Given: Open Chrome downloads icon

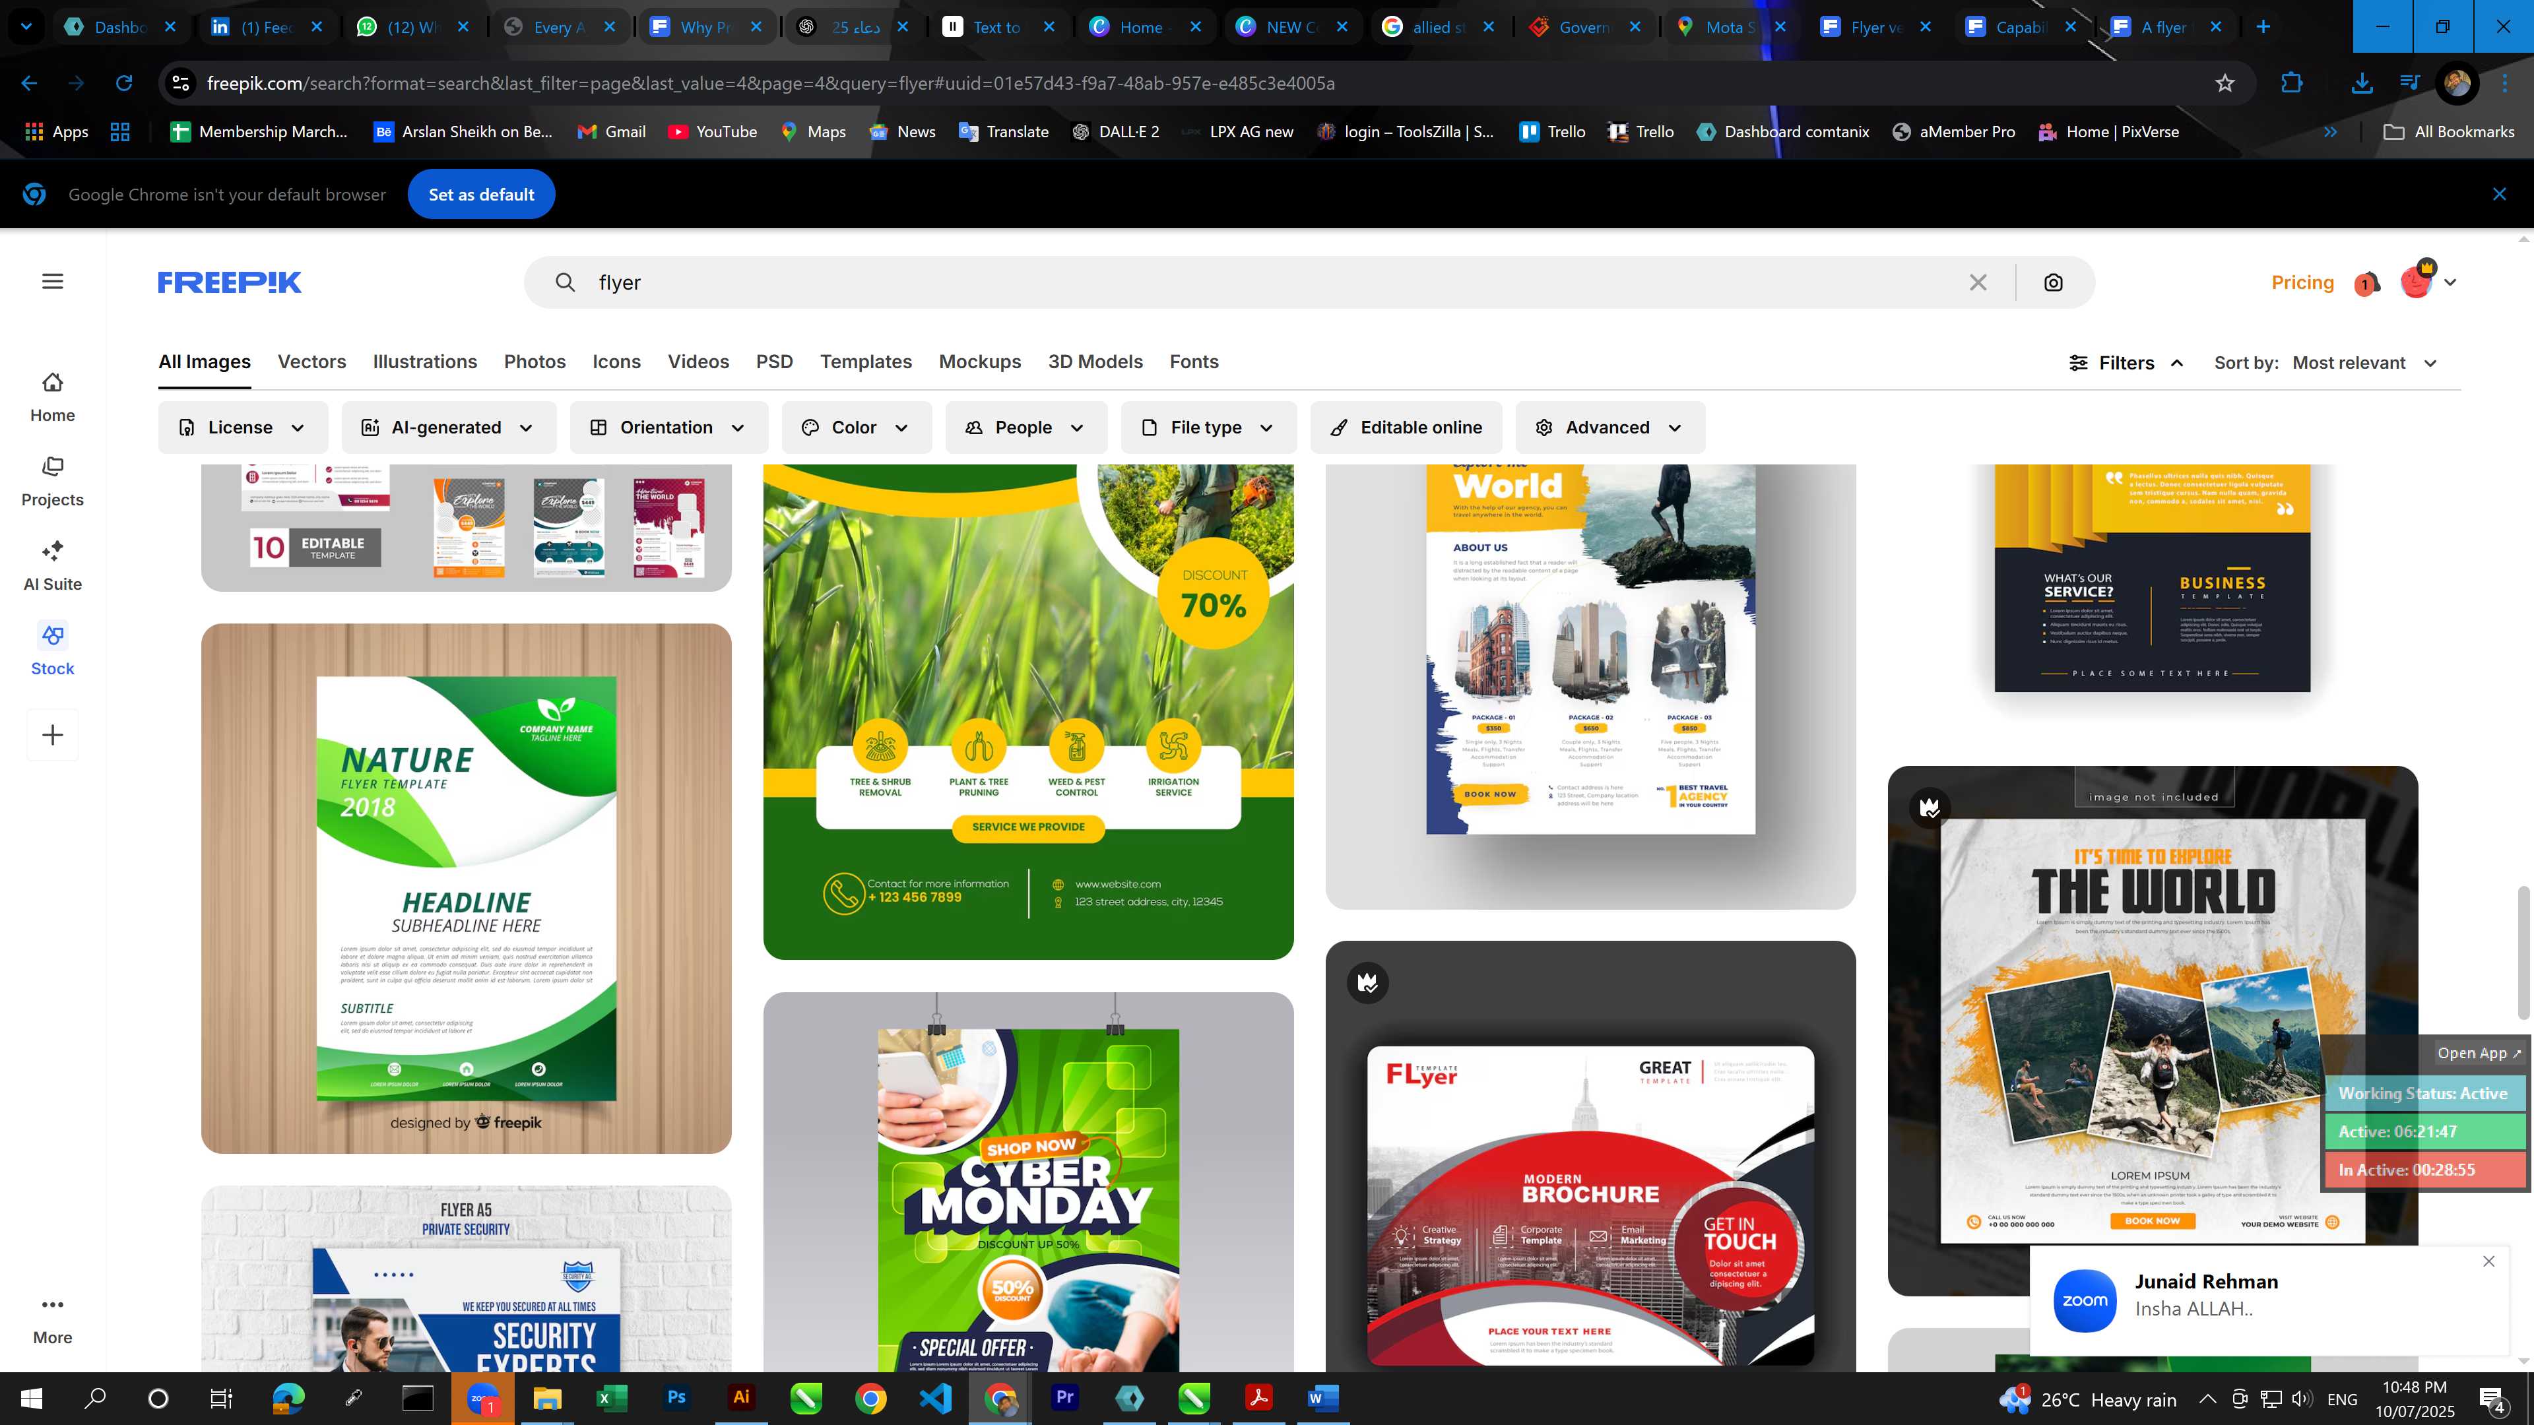Looking at the screenshot, I should point(2361,84).
